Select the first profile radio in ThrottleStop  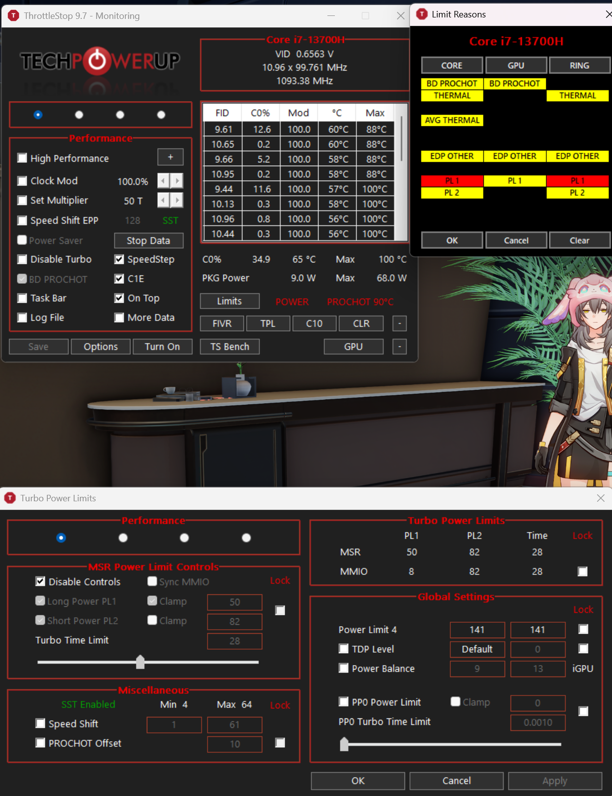coord(38,114)
